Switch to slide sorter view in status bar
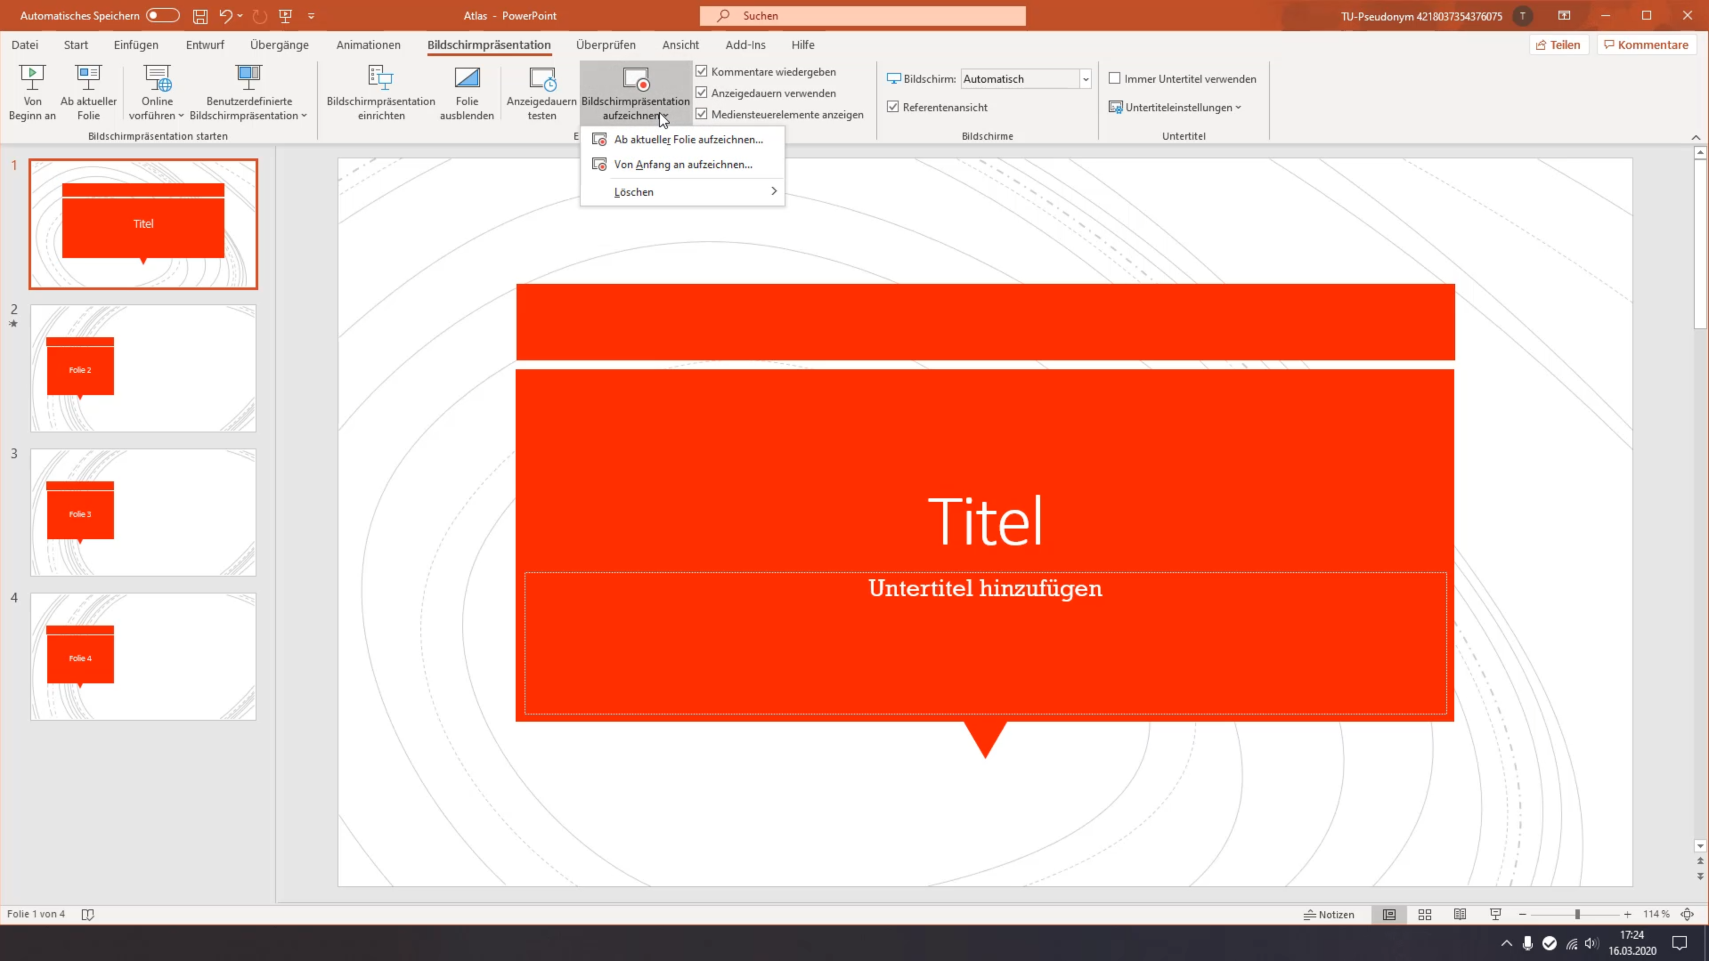 click(x=1424, y=915)
